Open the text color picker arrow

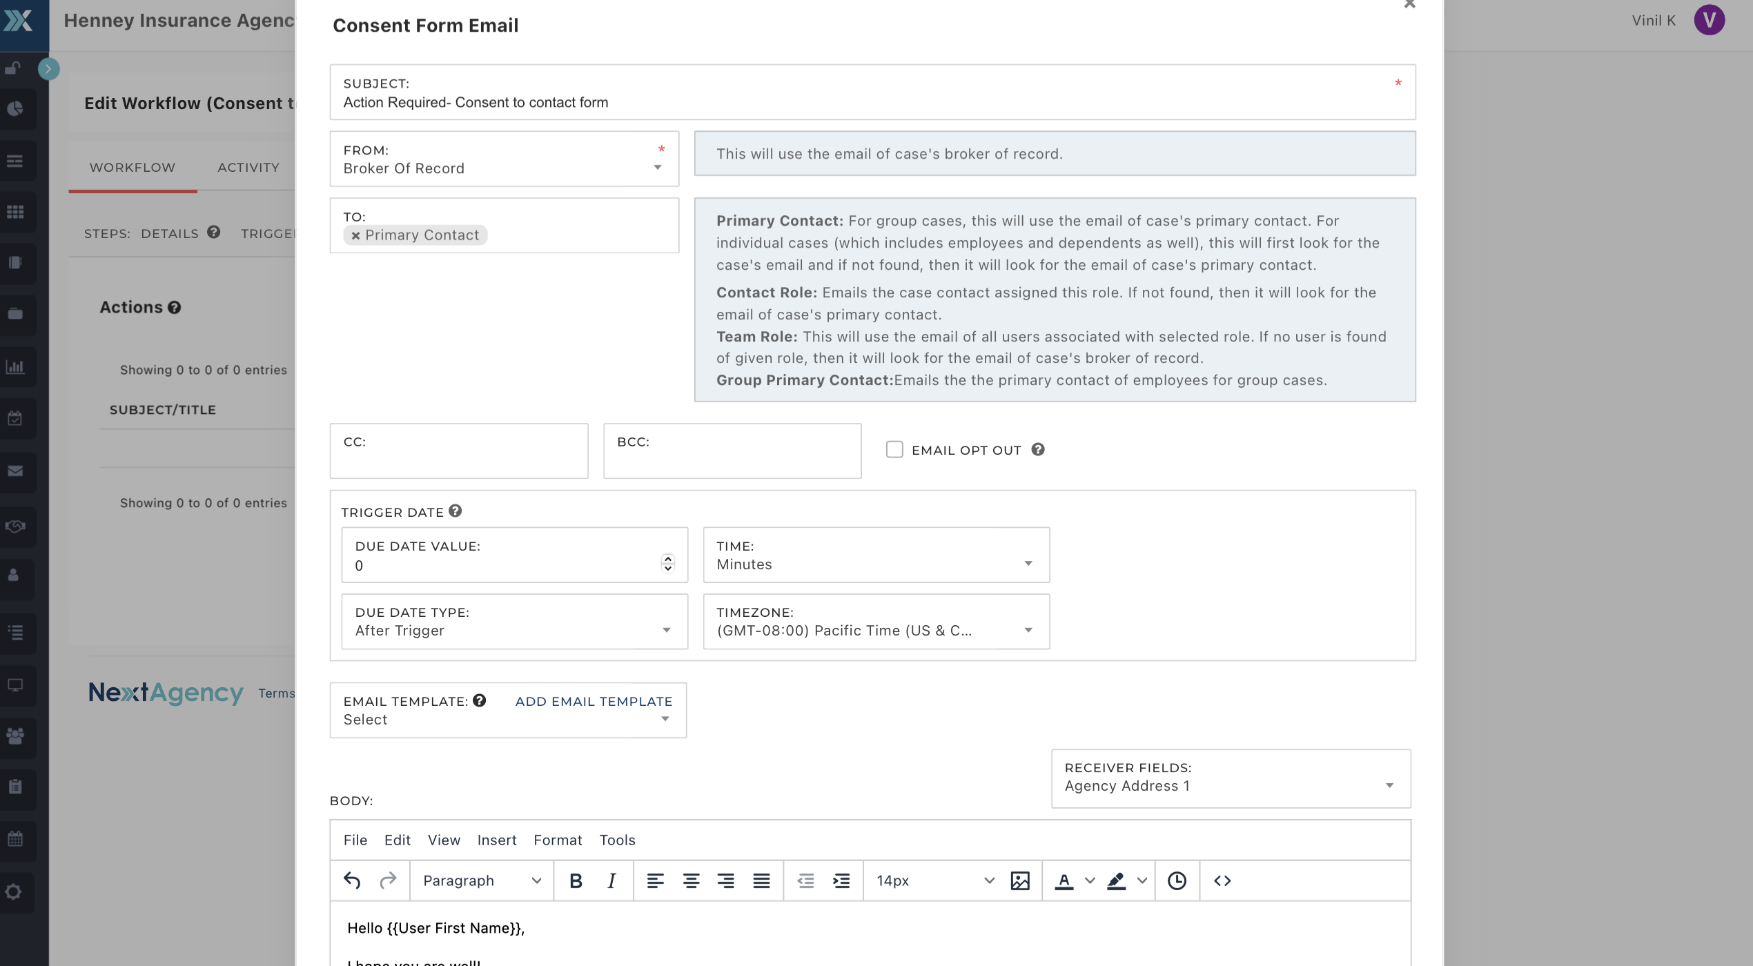click(x=1090, y=880)
